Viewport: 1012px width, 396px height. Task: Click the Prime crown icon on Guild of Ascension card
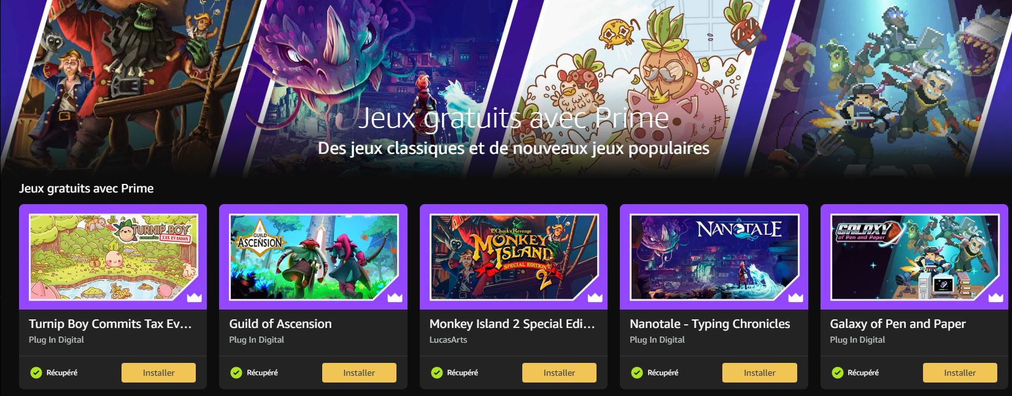click(x=395, y=298)
